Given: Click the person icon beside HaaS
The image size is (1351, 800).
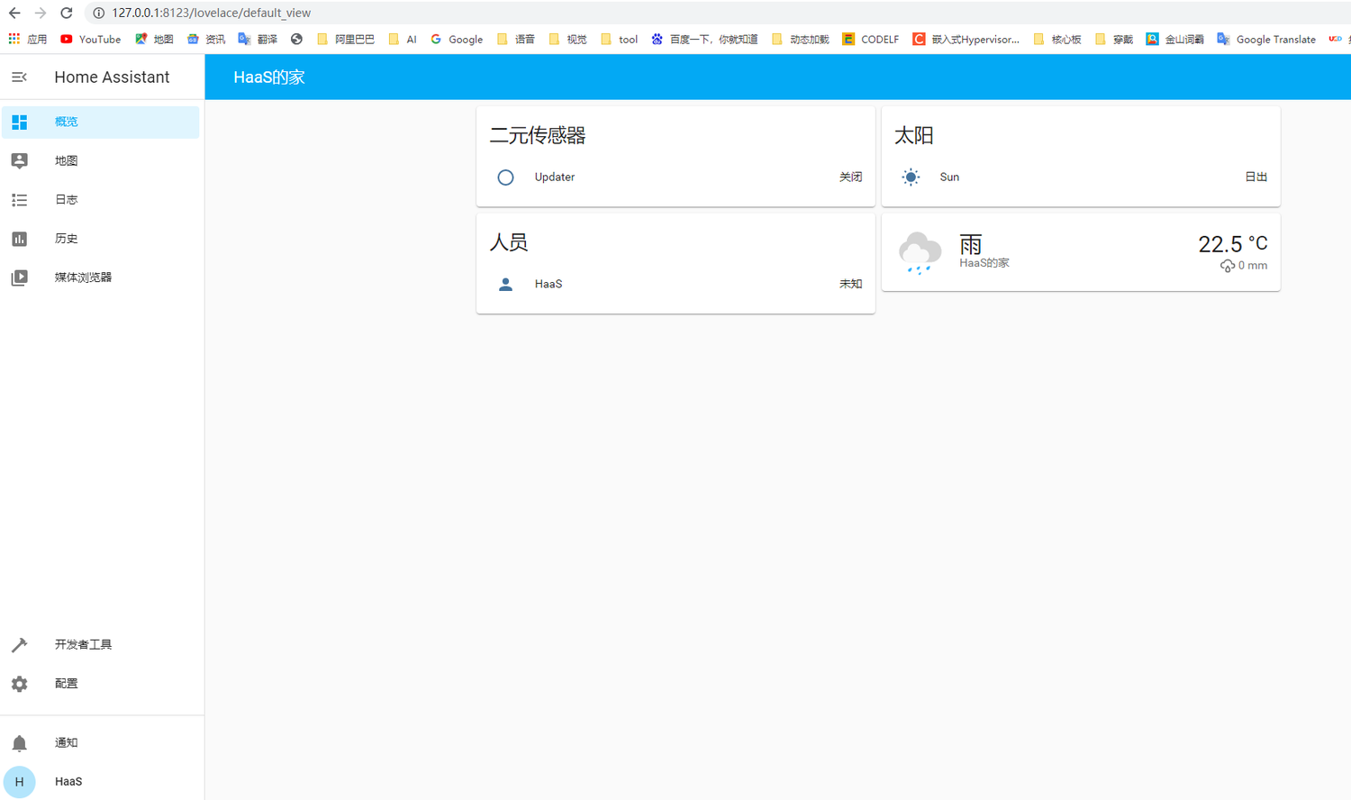Looking at the screenshot, I should click(505, 283).
